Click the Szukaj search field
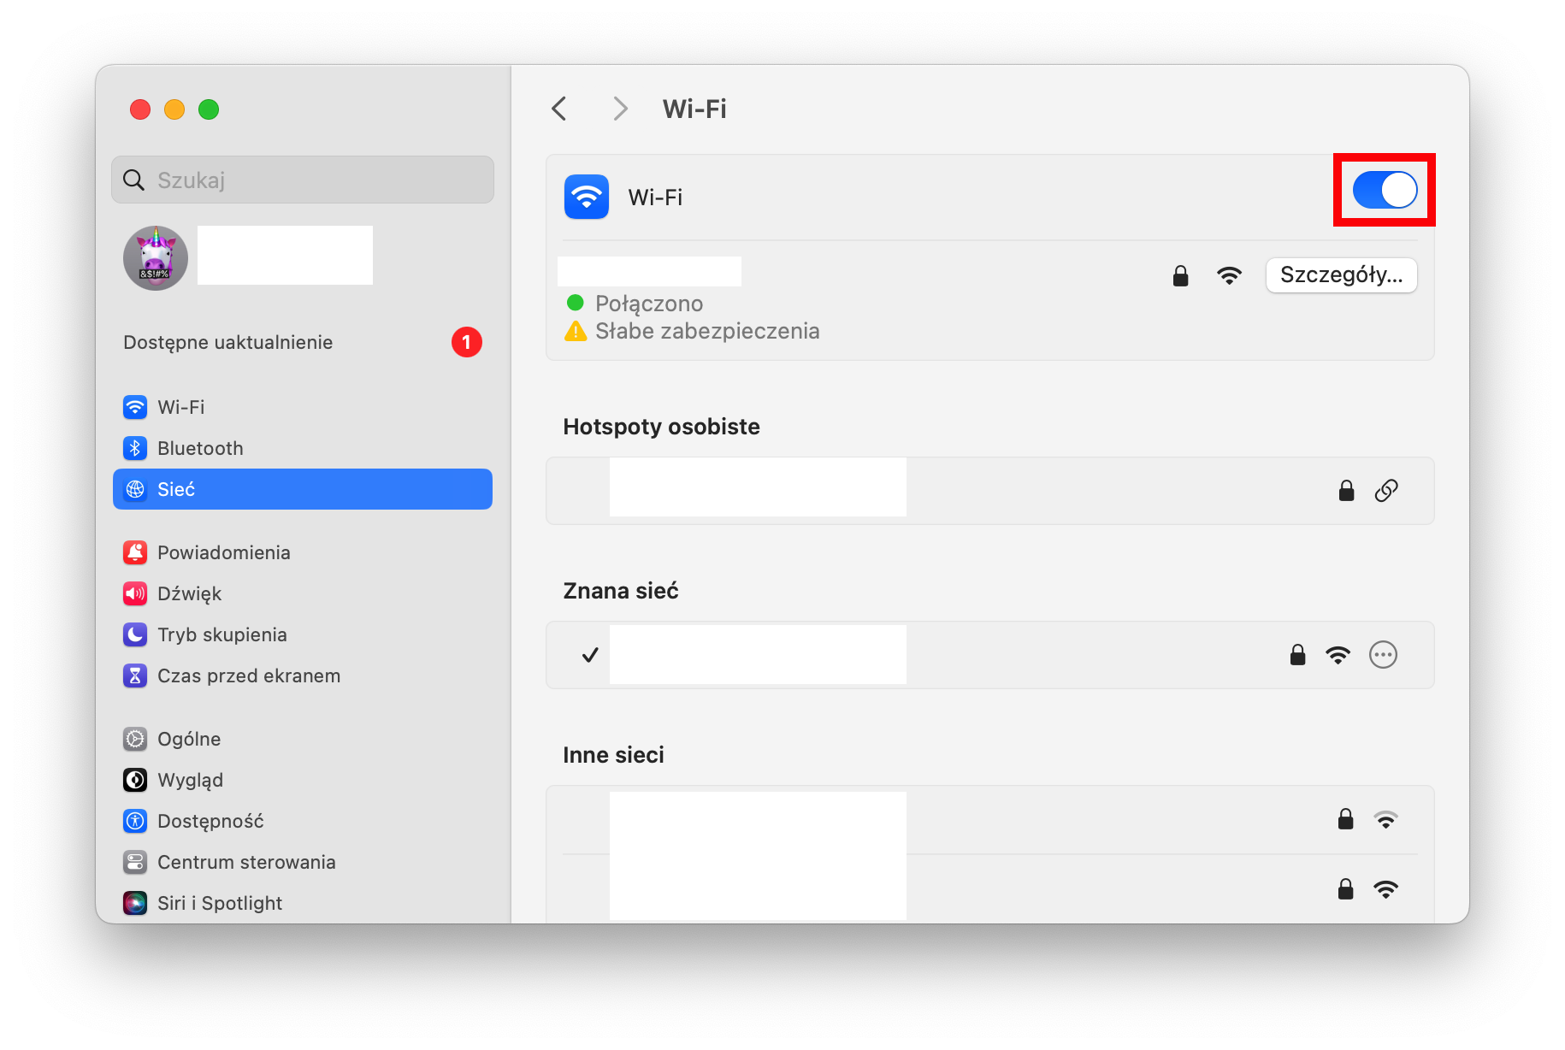 click(x=303, y=180)
